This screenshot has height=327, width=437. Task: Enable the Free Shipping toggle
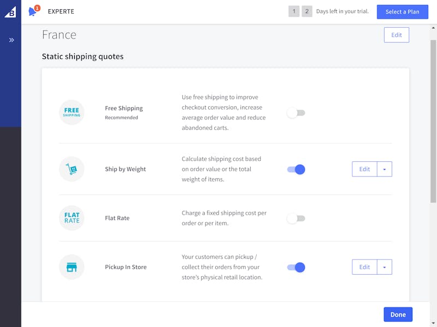[x=296, y=113]
